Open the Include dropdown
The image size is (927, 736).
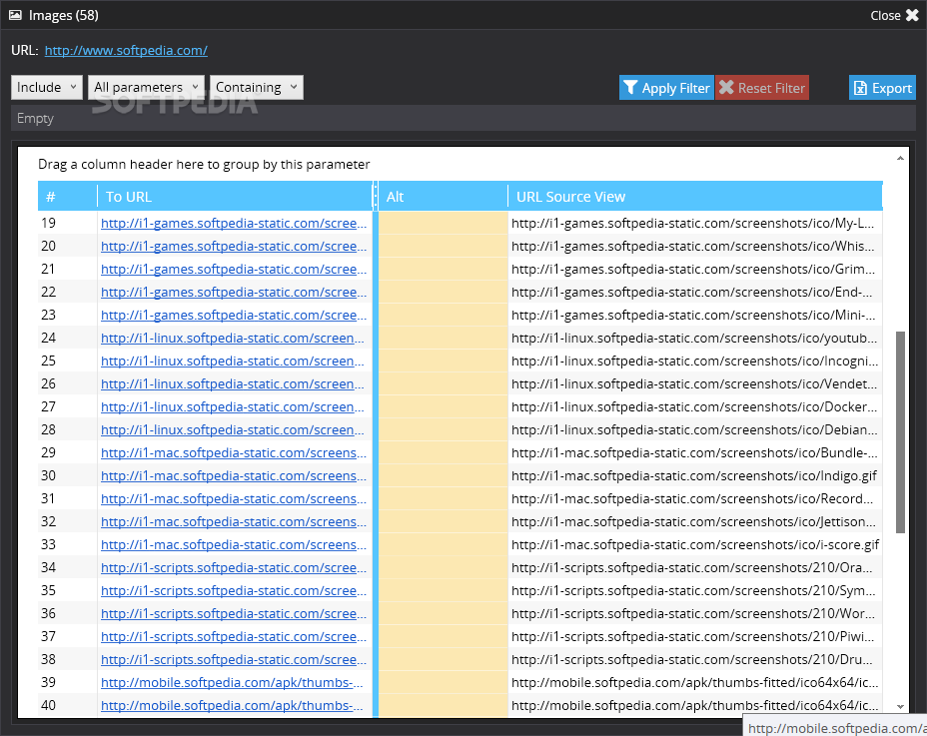coord(47,88)
